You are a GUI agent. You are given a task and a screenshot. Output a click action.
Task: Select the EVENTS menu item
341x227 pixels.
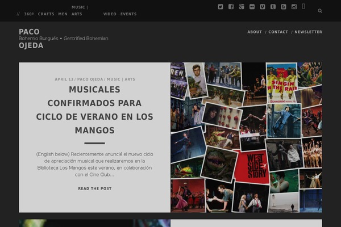pos(128,14)
